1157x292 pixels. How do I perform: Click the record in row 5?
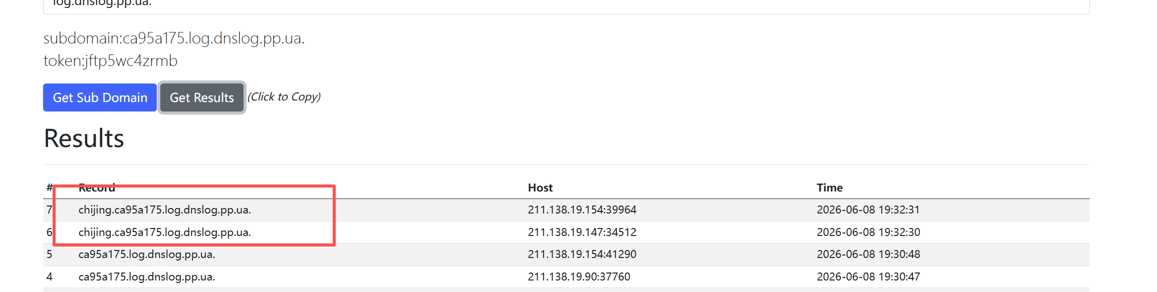(147, 254)
